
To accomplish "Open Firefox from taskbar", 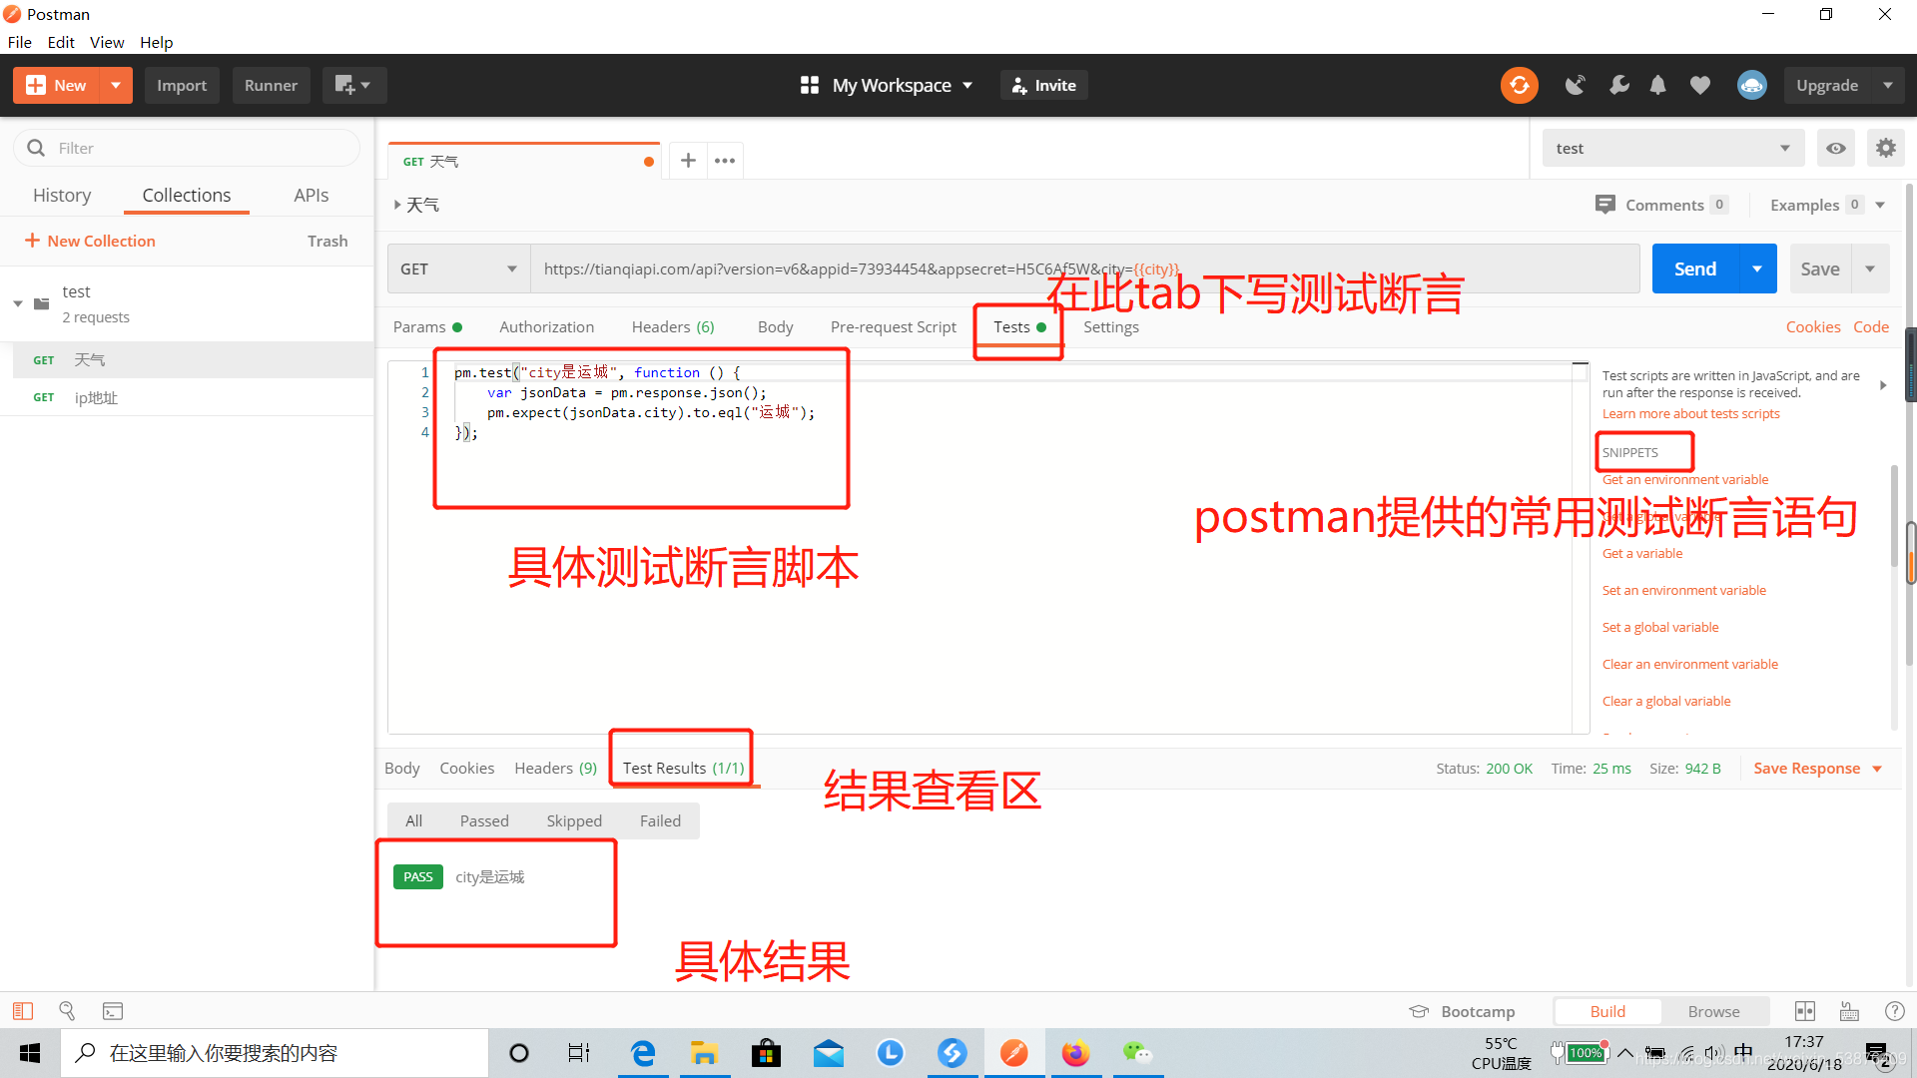I will [1075, 1053].
